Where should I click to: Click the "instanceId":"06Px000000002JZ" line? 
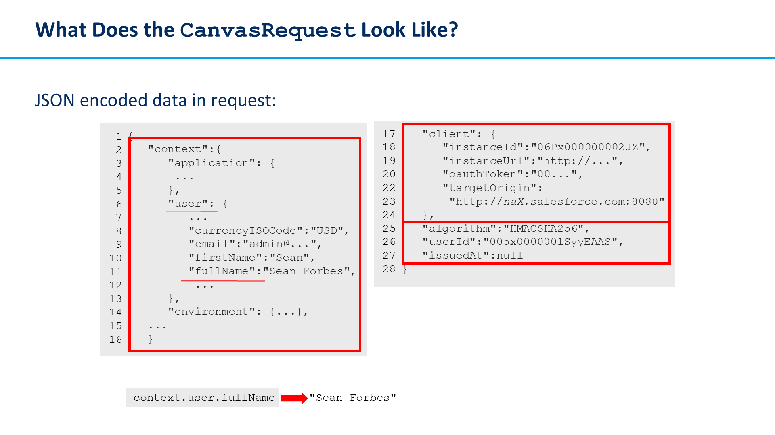point(547,147)
